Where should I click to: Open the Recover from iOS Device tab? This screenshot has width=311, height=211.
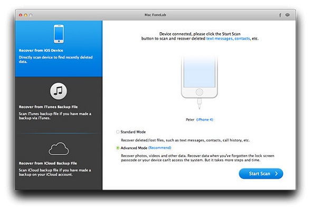coord(59,49)
